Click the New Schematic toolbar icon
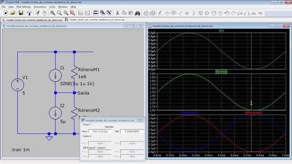The height and width of the screenshot is (164, 292). pyautogui.click(x=6, y=13)
